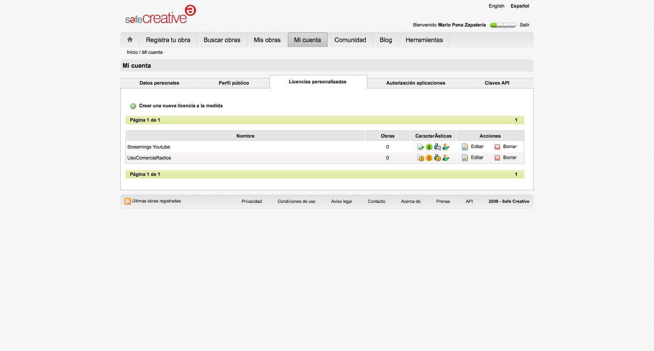Click Borrar for Streamings Youtube
The width and height of the screenshot is (654, 351).
(510, 146)
